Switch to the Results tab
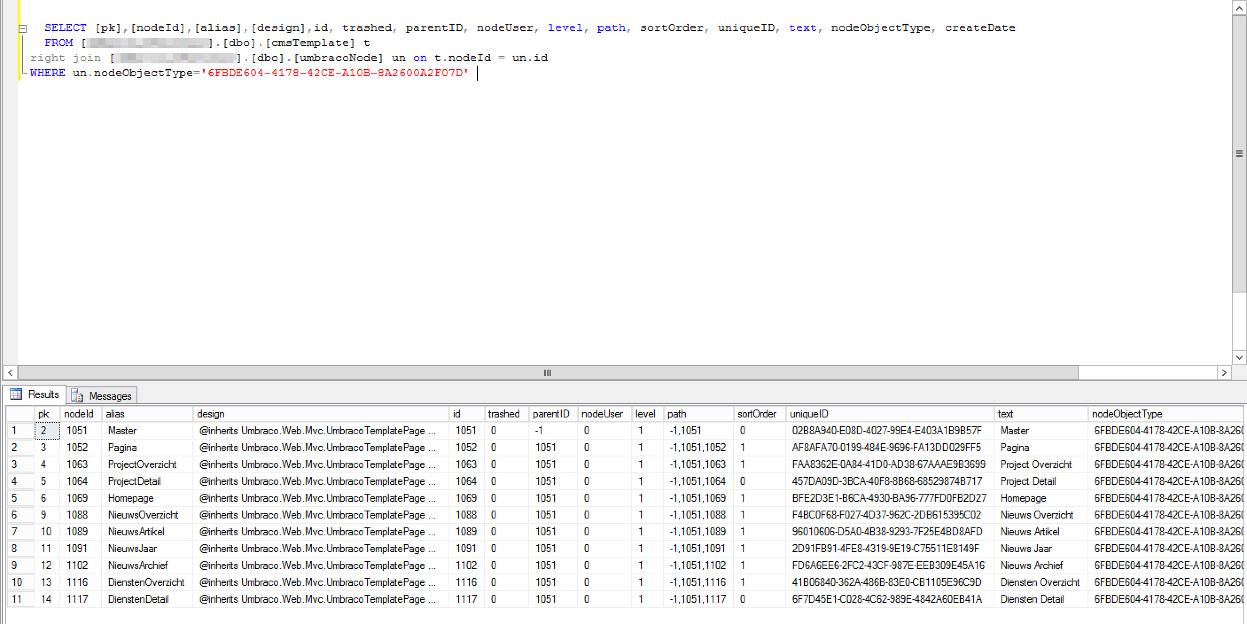The image size is (1247, 624). pyautogui.click(x=35, y=394)
